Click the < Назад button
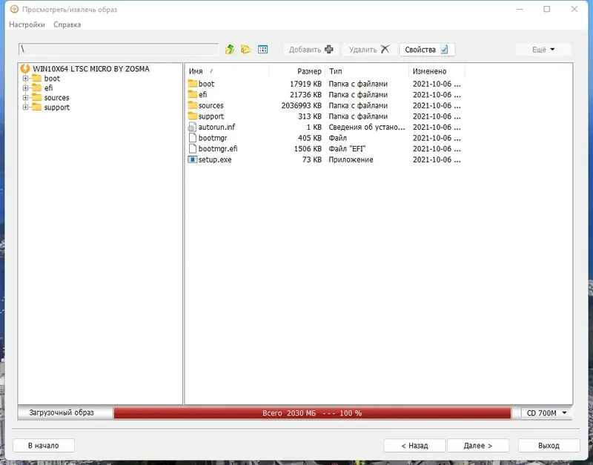 tap(414, 446)
